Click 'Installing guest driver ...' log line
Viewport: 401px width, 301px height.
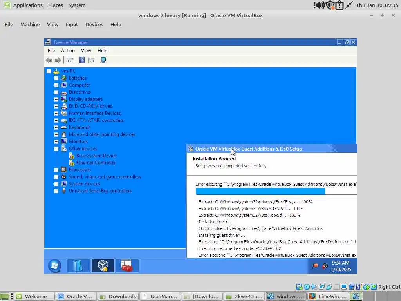pos(222,235)
